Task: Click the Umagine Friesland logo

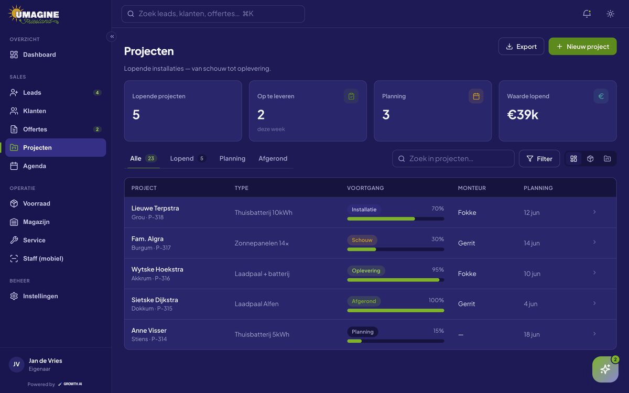Action: [34, 15]
